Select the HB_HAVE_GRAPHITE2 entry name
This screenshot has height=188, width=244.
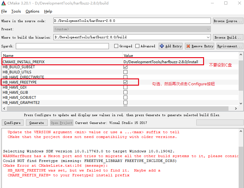pos(21,103)
